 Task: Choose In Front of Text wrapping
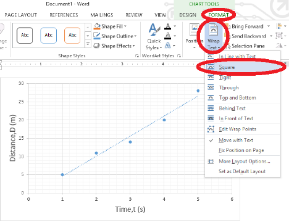[x=243, y=118]
